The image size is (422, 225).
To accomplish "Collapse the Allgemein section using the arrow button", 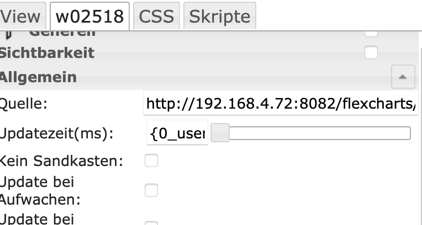I will pos(403,77).
